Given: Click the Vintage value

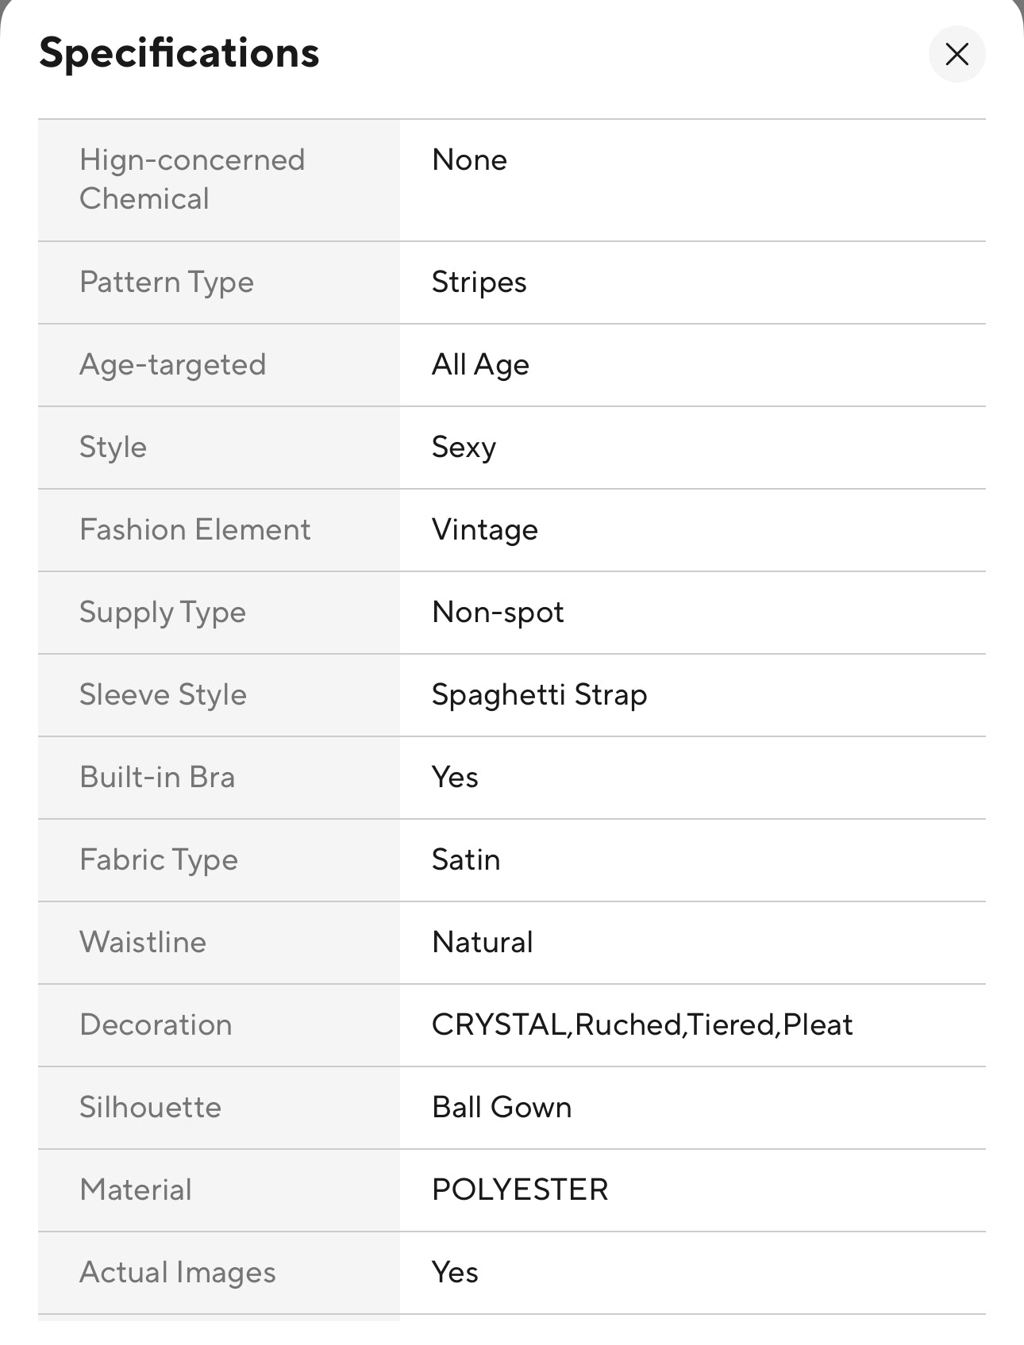Looking at the screenshot, I should [484, 530].
